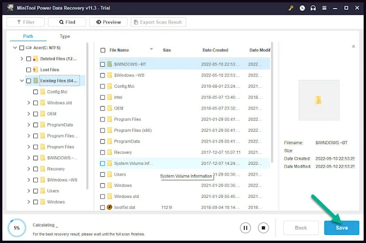The width and height of the screenshot is (366, 243).
Task: Switch to the Path tab
Action: tap(28, 37)
